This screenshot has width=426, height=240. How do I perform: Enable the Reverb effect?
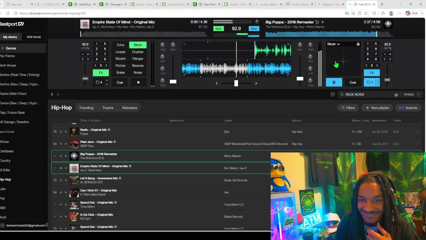coord(120,59)
